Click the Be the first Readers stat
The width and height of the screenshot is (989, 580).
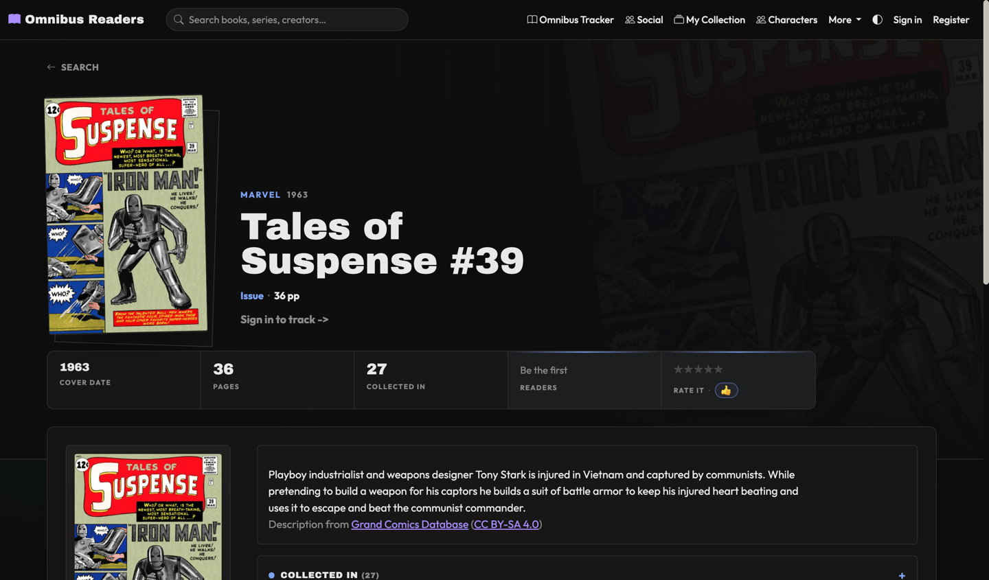click(584, 380)
